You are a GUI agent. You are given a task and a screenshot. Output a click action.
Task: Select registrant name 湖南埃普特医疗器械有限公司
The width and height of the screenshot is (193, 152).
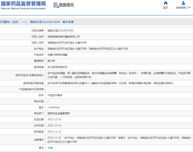point(64,36)
